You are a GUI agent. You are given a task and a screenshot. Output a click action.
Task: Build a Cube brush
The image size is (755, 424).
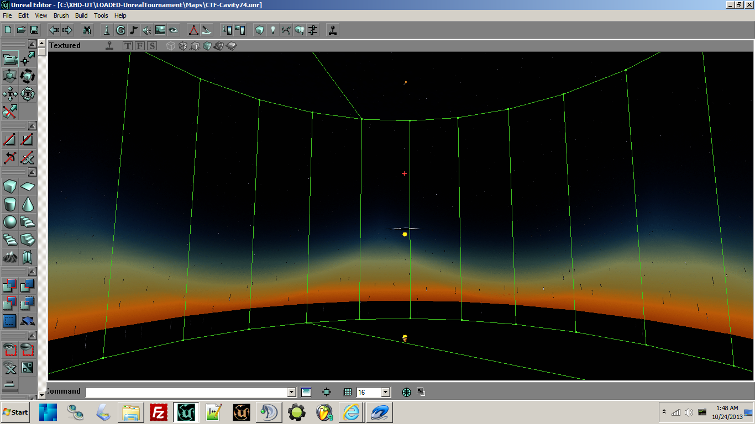tap(10, 187)
